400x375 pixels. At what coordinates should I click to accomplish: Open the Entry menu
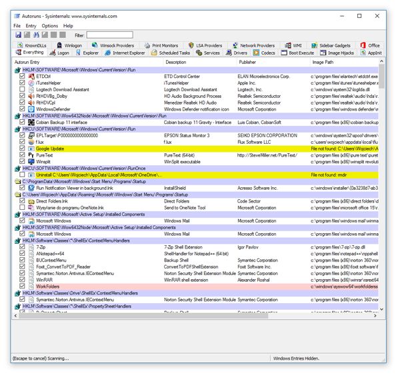click(x=31, y=26)
